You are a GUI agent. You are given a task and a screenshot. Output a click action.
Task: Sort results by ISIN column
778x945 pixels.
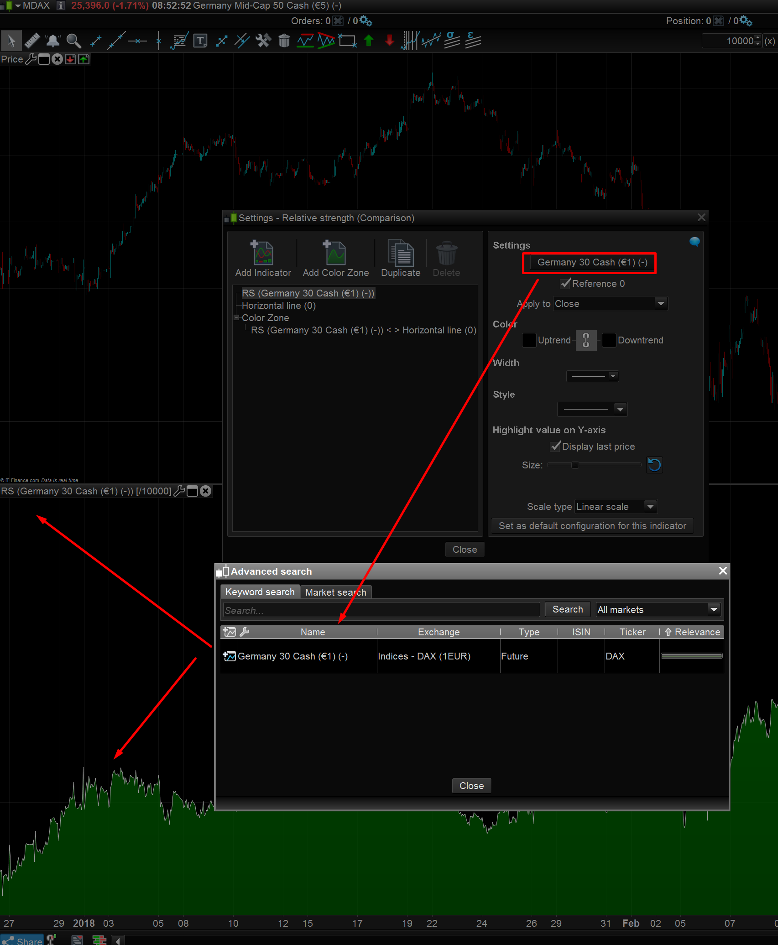(581, 632)
